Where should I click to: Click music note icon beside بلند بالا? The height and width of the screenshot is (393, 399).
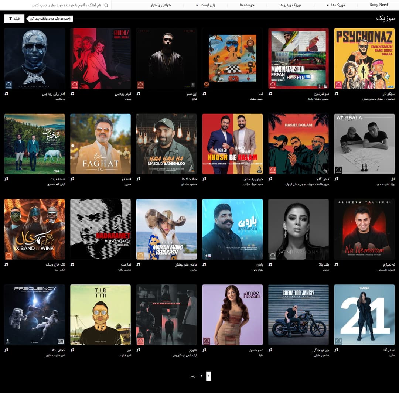point(270,264)
